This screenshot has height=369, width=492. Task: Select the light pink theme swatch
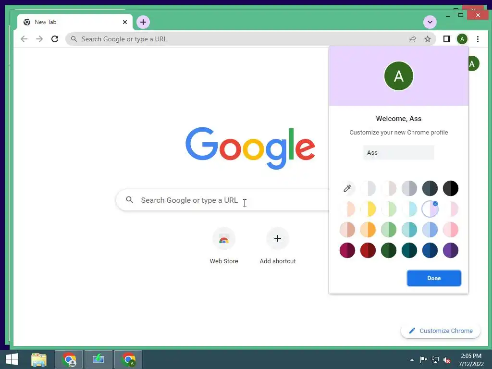[x=451, y=209]
